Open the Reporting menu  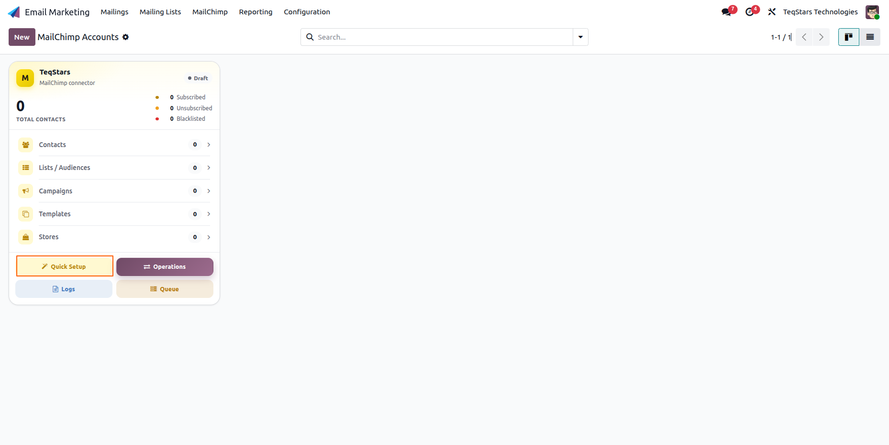pos(256,12)
